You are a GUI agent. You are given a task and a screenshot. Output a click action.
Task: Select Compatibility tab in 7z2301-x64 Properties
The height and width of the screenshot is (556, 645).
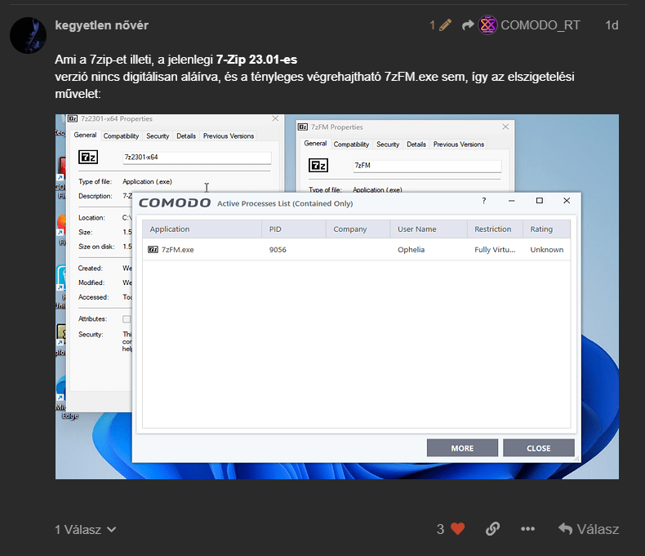121,136
